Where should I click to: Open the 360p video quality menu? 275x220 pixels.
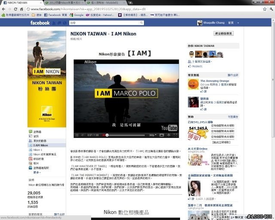153,135
